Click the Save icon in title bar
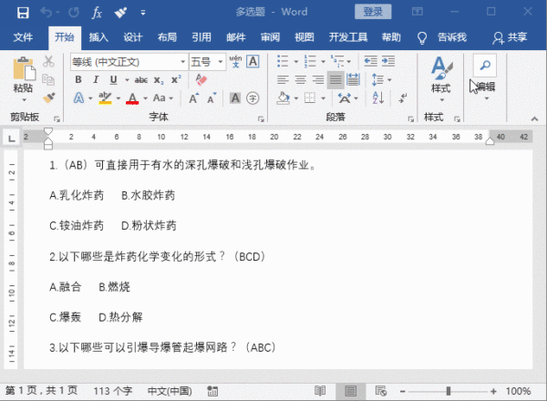 point(23,13)
